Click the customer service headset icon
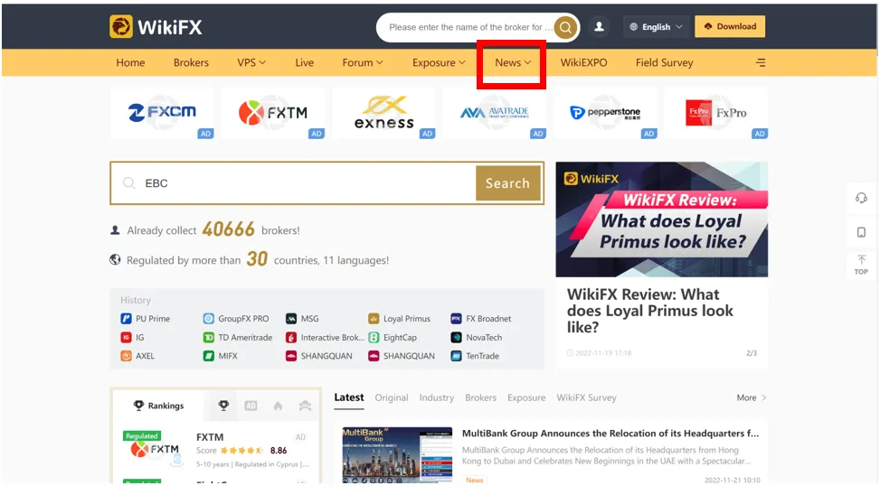Image resolution: width=880 pixels, height=495 pixels. [861, 198]
